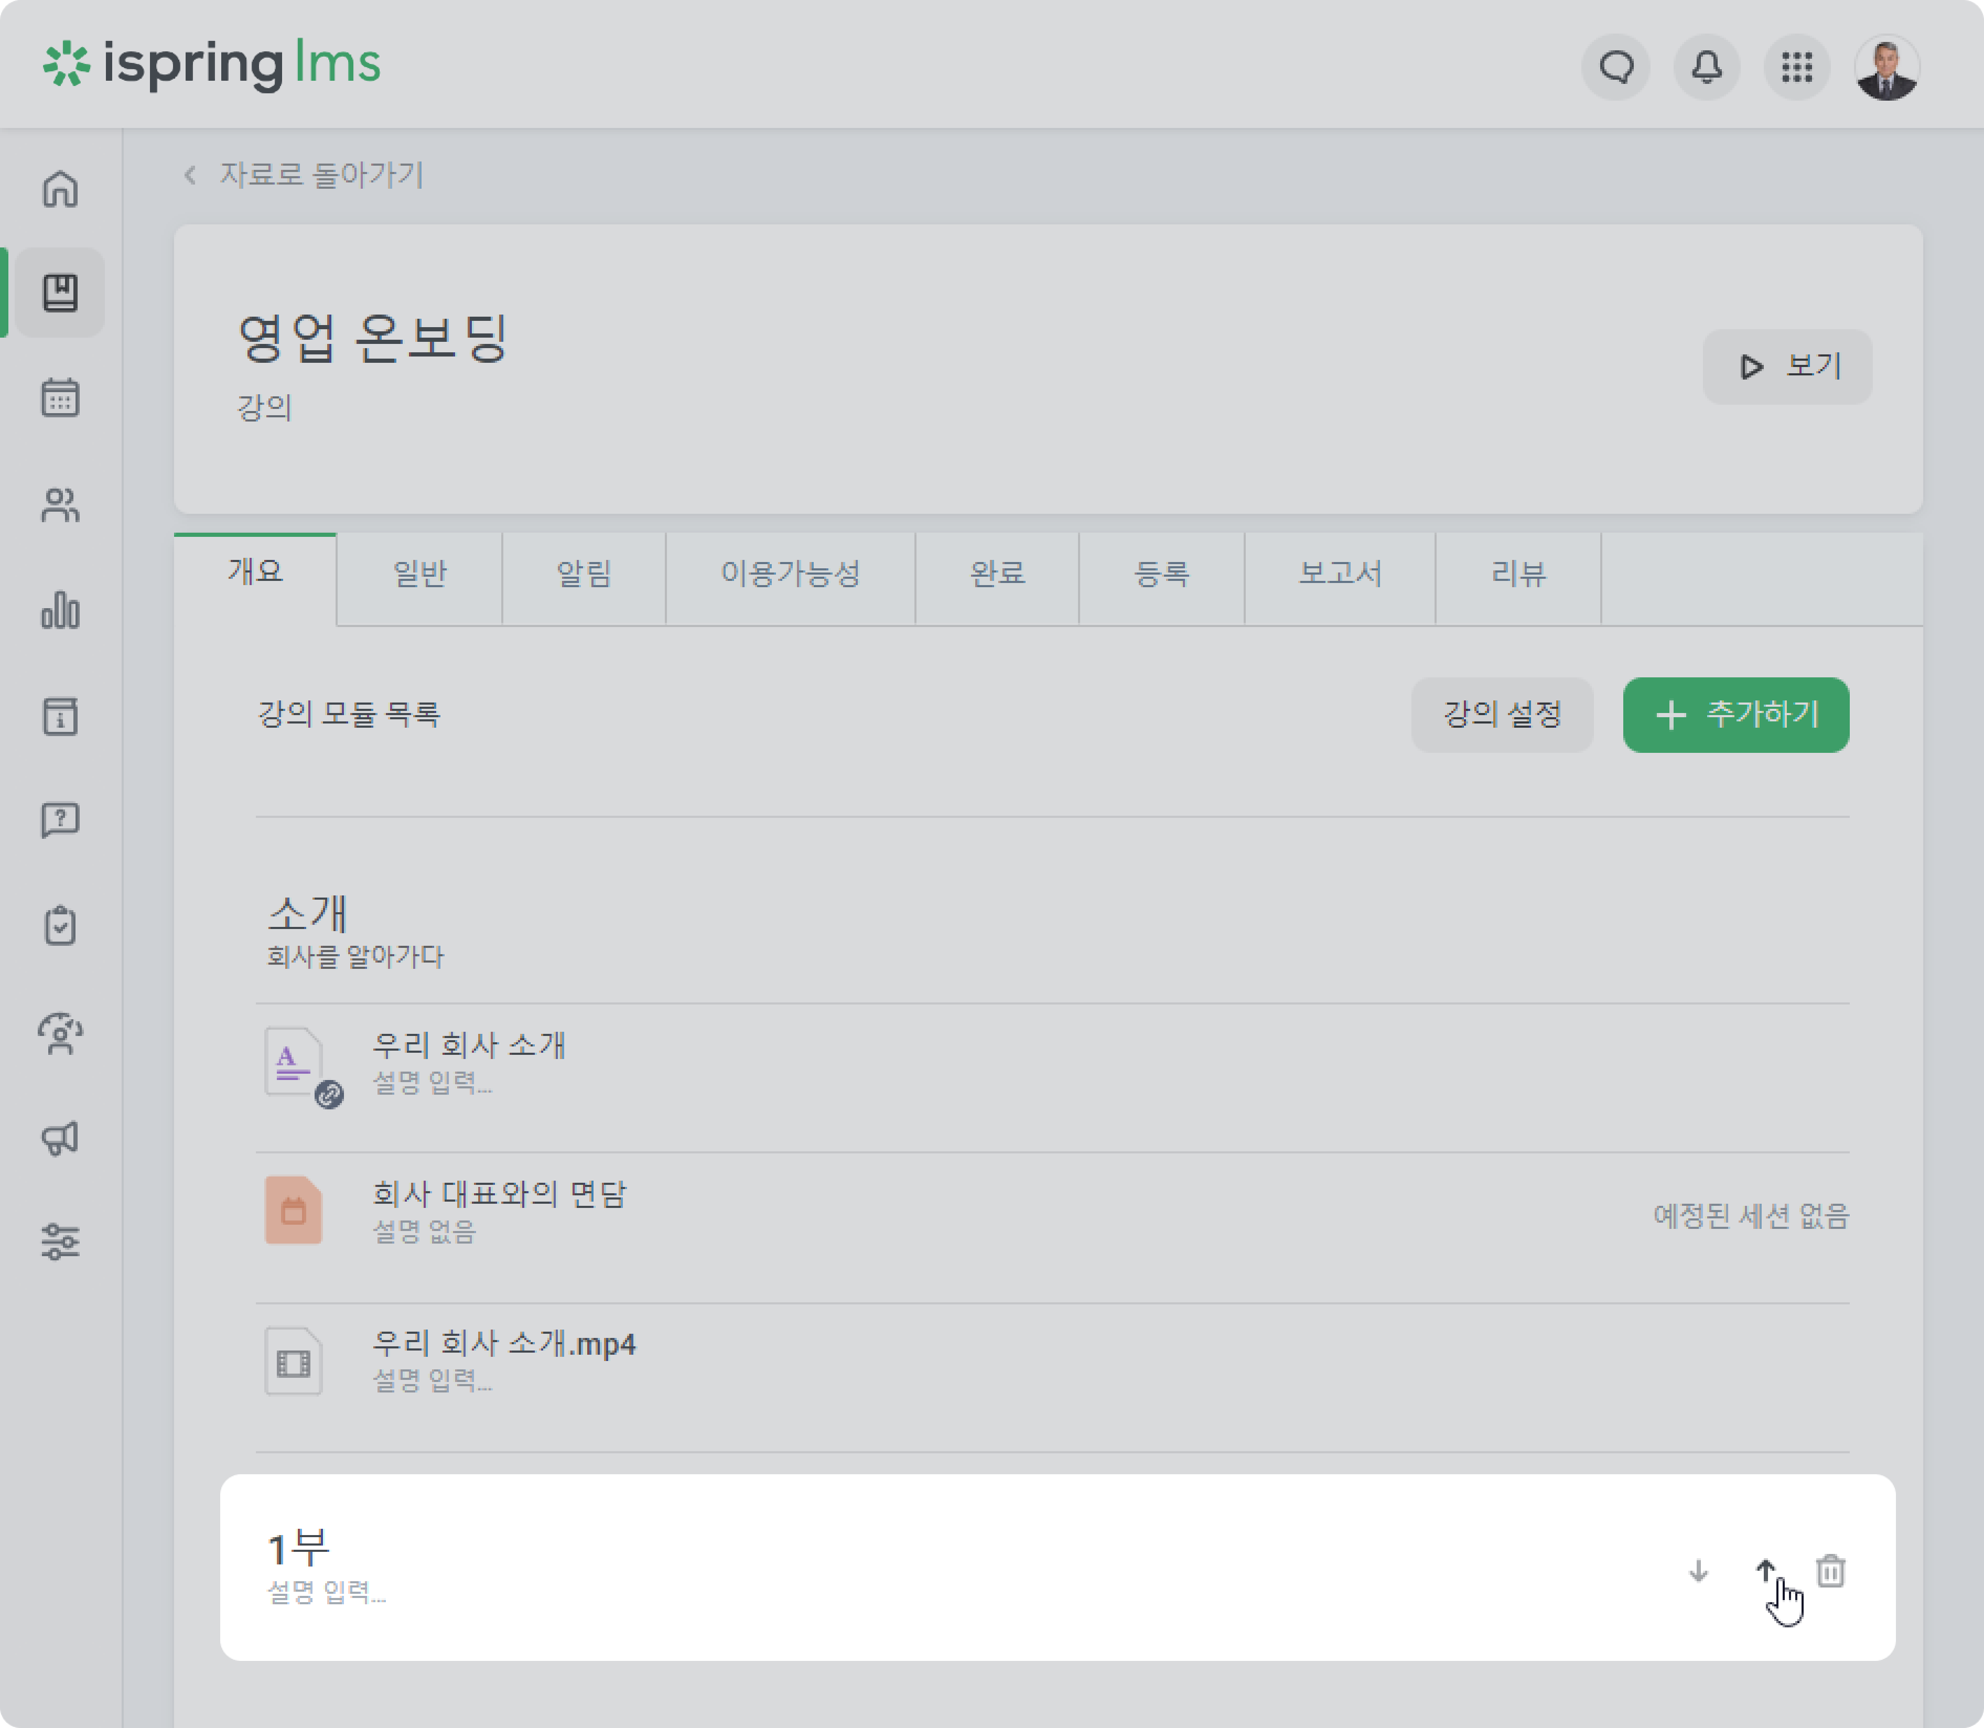Viewport: 1984px width, 1728px height.
Task: Click 1부 description field 설명 입력
Action: tap(327, 1592)
